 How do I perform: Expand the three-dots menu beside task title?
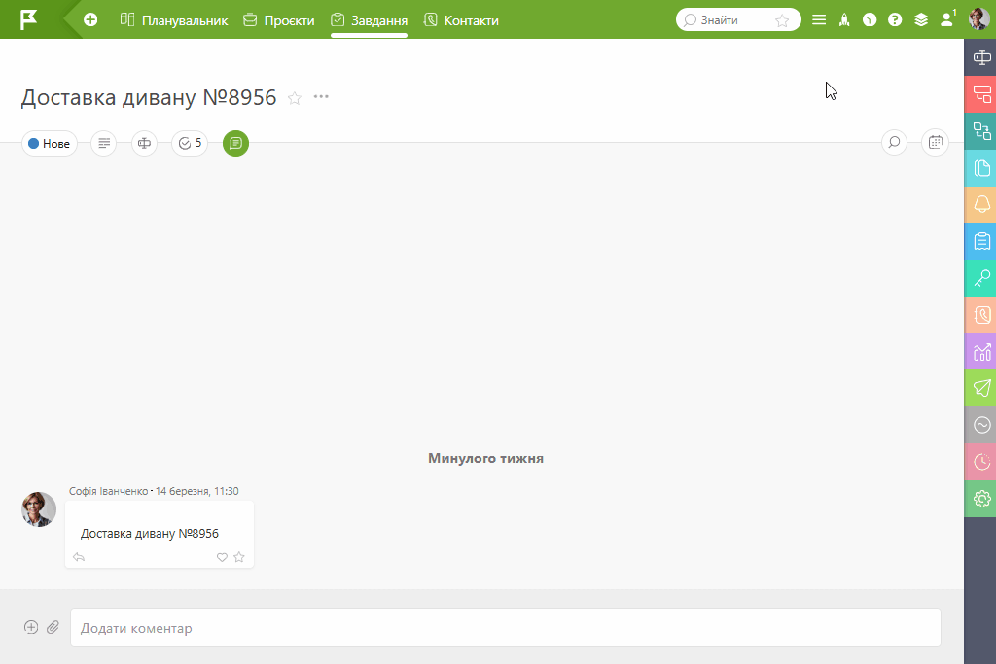pyautogui.click(x=321, y=97)
